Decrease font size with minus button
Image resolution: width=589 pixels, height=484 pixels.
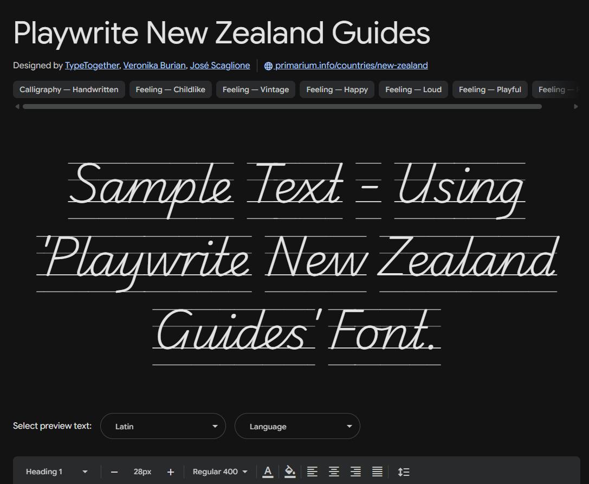point(114,472)
